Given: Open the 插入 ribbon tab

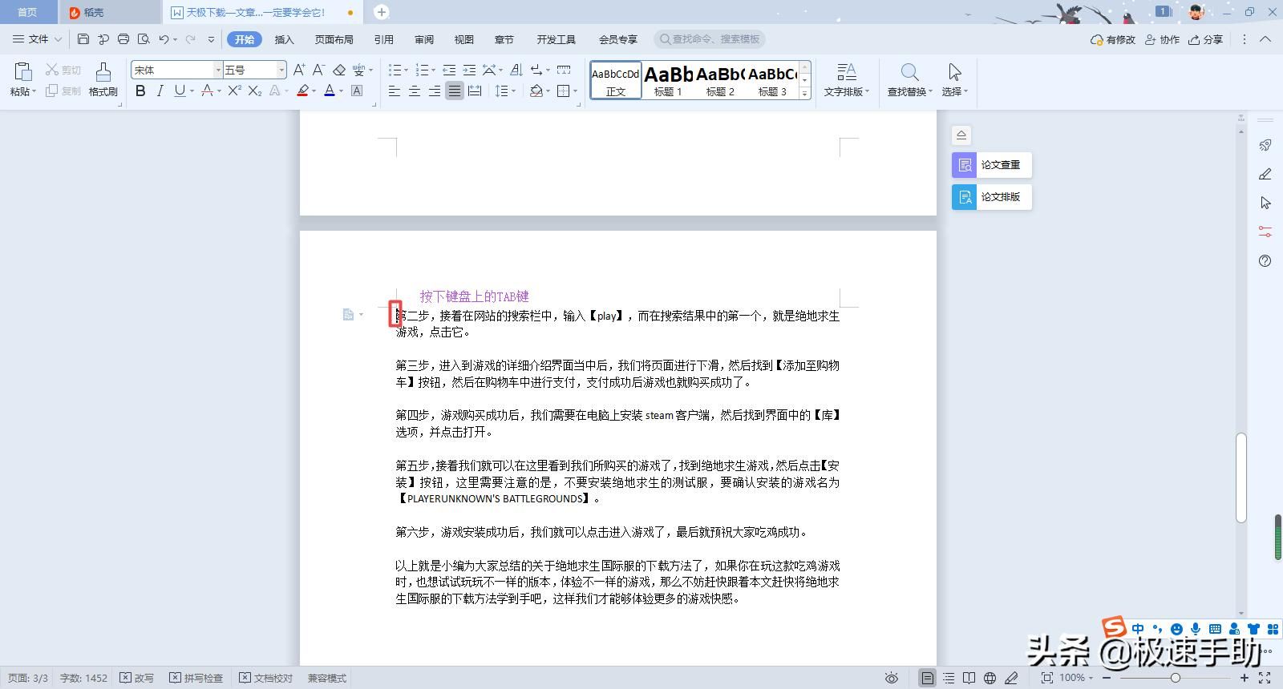Looking at the screenshot, I should pyautogui.click(x=285, y=39).
